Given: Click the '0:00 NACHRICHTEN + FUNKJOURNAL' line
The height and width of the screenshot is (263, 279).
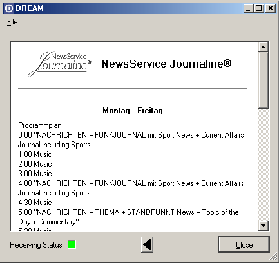Looking at the screenshot, I should point(131,135).
